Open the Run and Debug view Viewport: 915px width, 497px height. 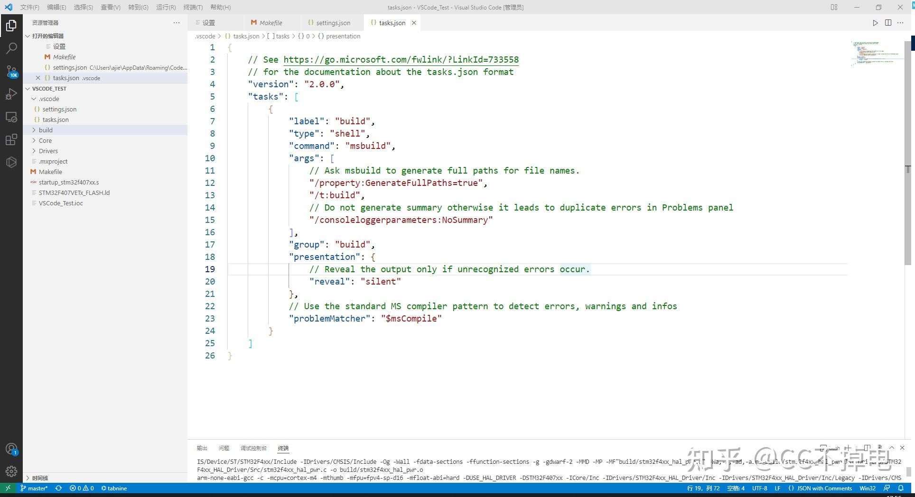click(x=11, y=94)
